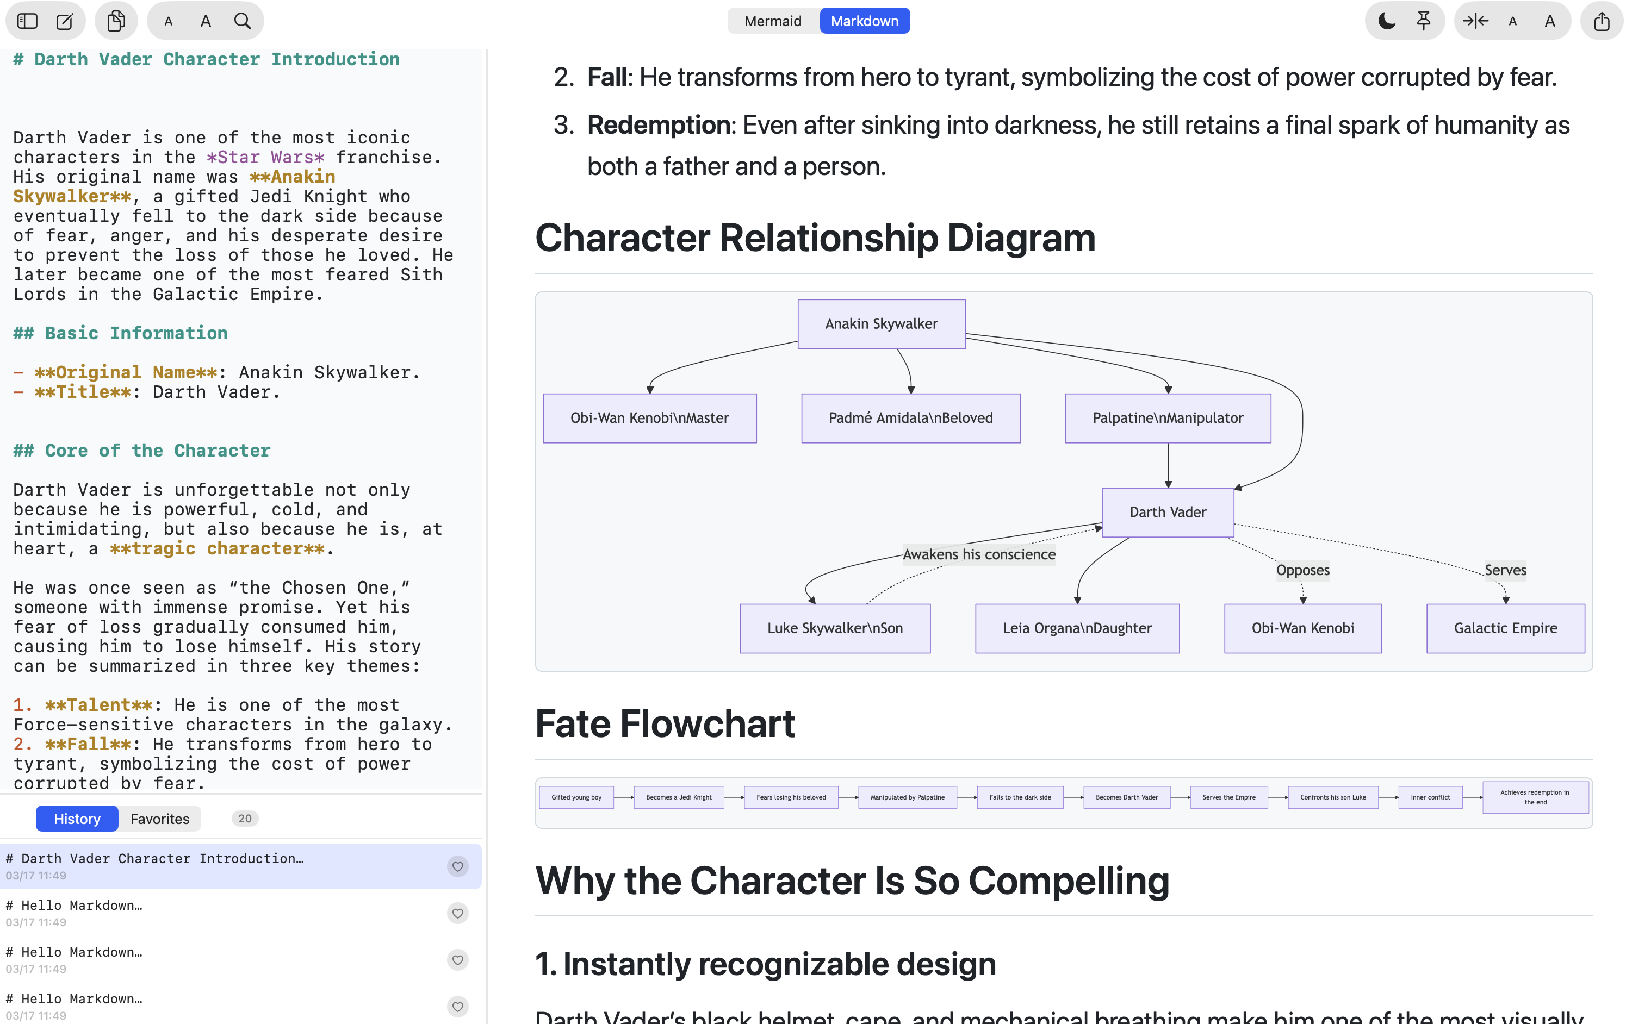Pin the preview window
Viewport: 1626px width, 1024px height.
1423,21
